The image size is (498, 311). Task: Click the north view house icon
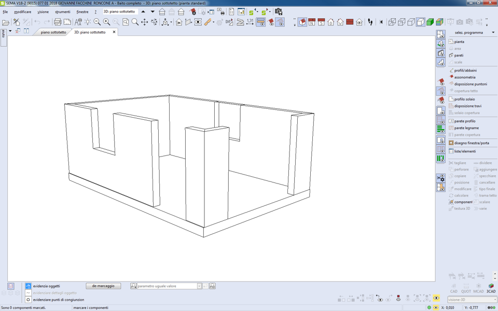pyautogui.click(x=312, y=22)
